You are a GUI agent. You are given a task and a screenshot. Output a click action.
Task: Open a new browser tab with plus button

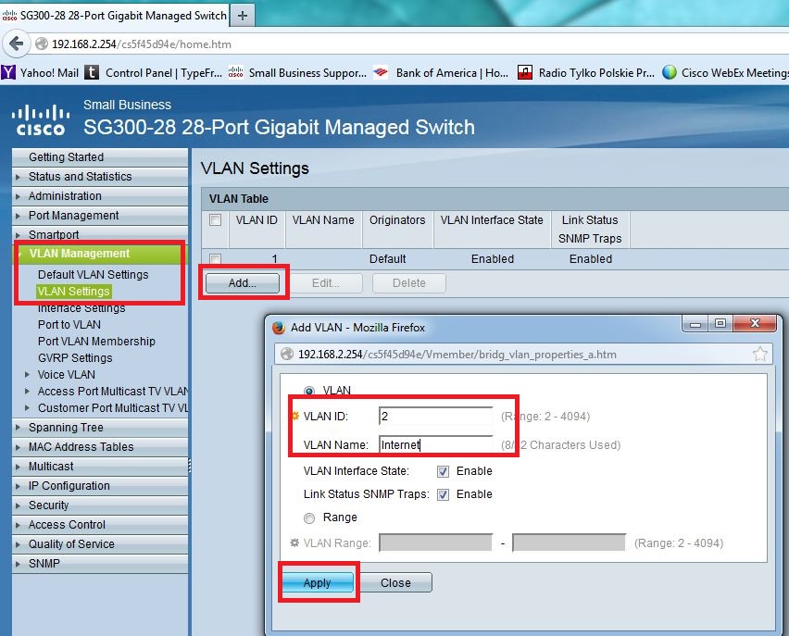tap(243, 16)
